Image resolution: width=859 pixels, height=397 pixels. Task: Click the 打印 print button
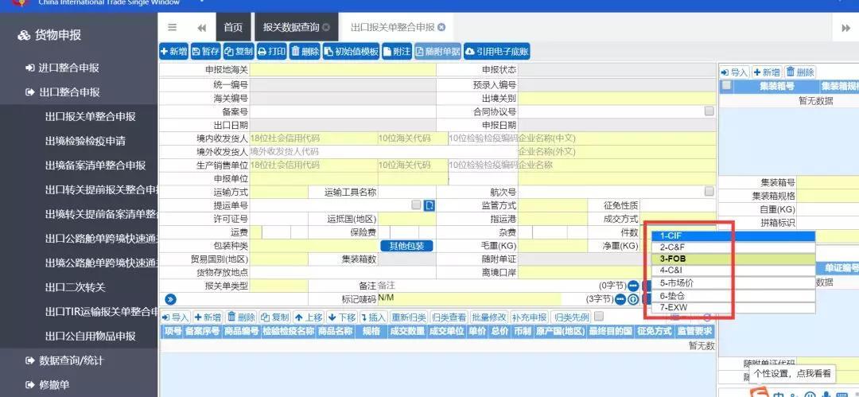click(272, 52)
